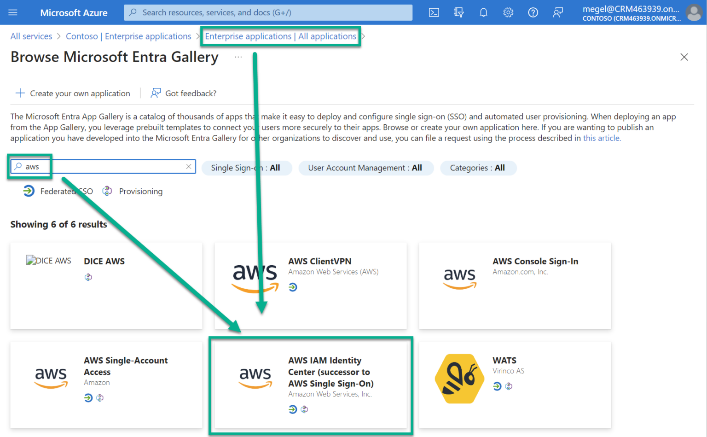Open the Categories filter dropdown

point(478,168)
